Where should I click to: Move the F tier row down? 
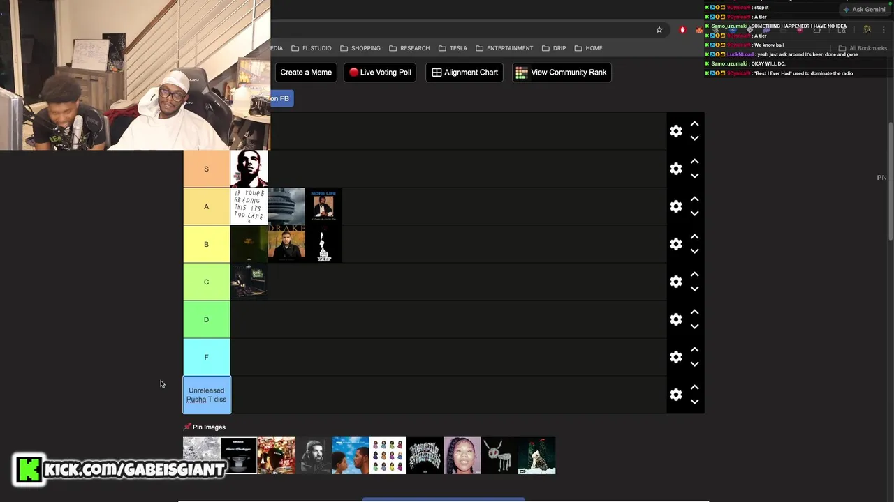(694, 364)
